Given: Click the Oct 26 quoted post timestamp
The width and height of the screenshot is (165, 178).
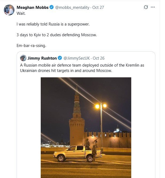Looking at the screenshot, I should click(x=99, y=58).
